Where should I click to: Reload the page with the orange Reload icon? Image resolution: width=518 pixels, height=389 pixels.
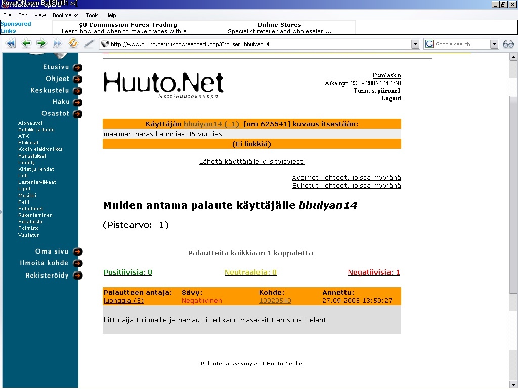(73, 44)
